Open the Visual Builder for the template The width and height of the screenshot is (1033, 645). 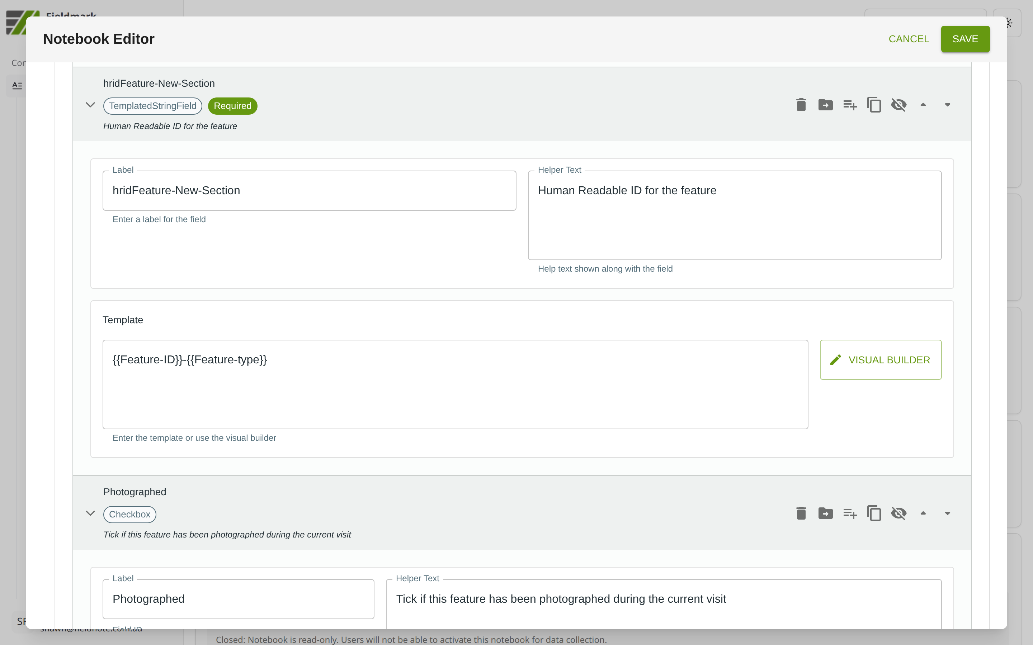pyautogui.click(x=880, y=360)
